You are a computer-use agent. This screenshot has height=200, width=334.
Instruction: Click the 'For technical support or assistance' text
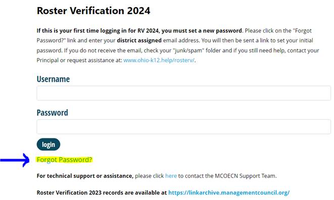(85, 176)
